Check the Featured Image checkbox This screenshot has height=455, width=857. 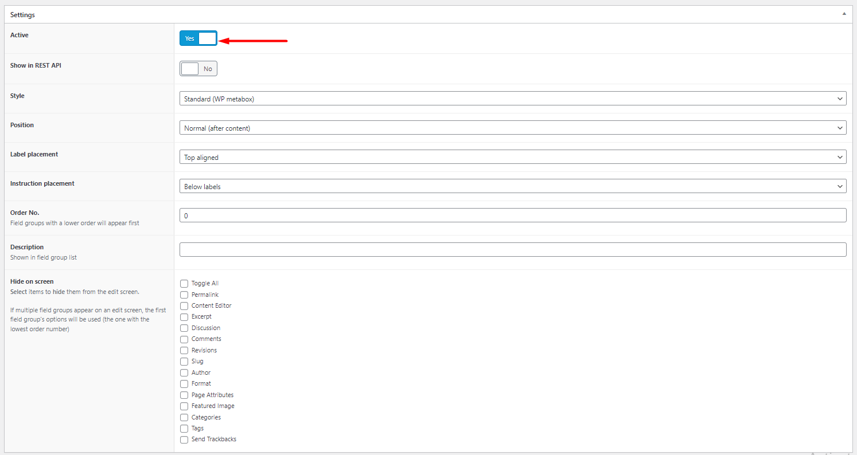pyautogui.click(x=184, y=406)
